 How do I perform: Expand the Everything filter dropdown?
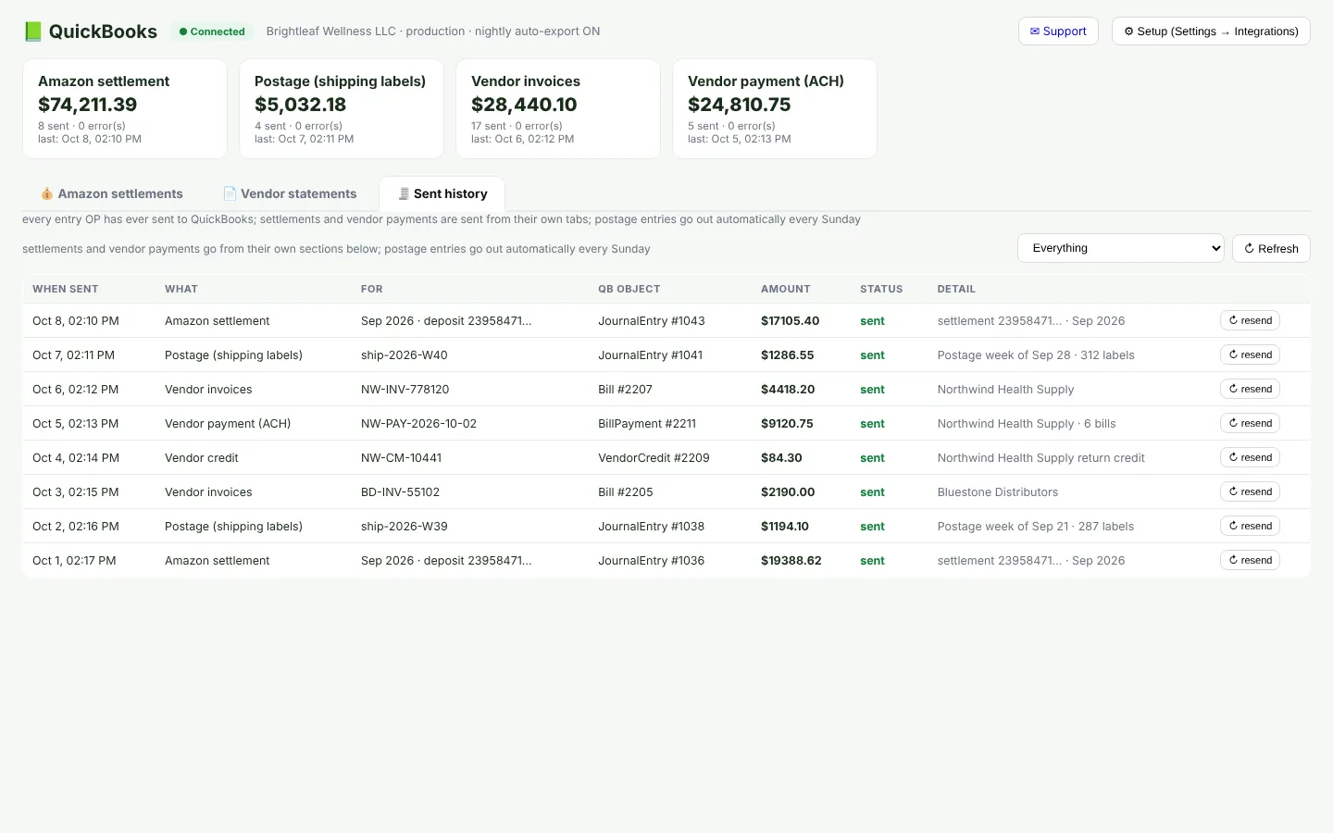click(1121, 248)
